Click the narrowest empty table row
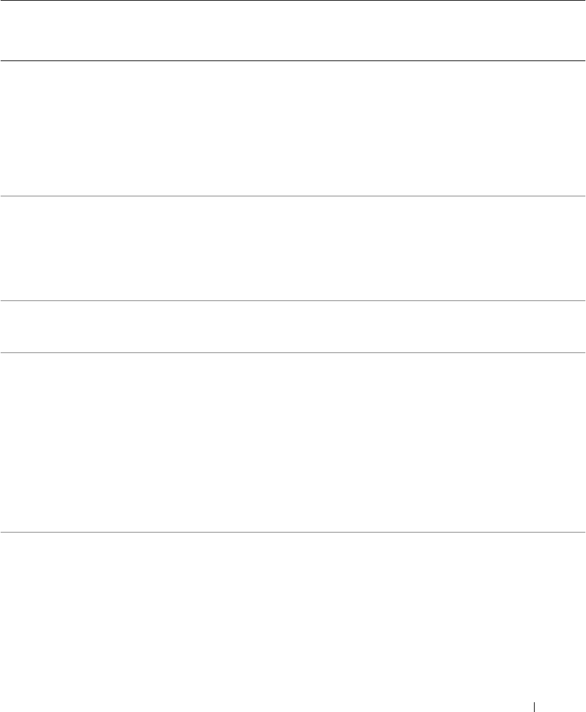Image resolution: width=586 pixels, height=712 pixels. 293,326
